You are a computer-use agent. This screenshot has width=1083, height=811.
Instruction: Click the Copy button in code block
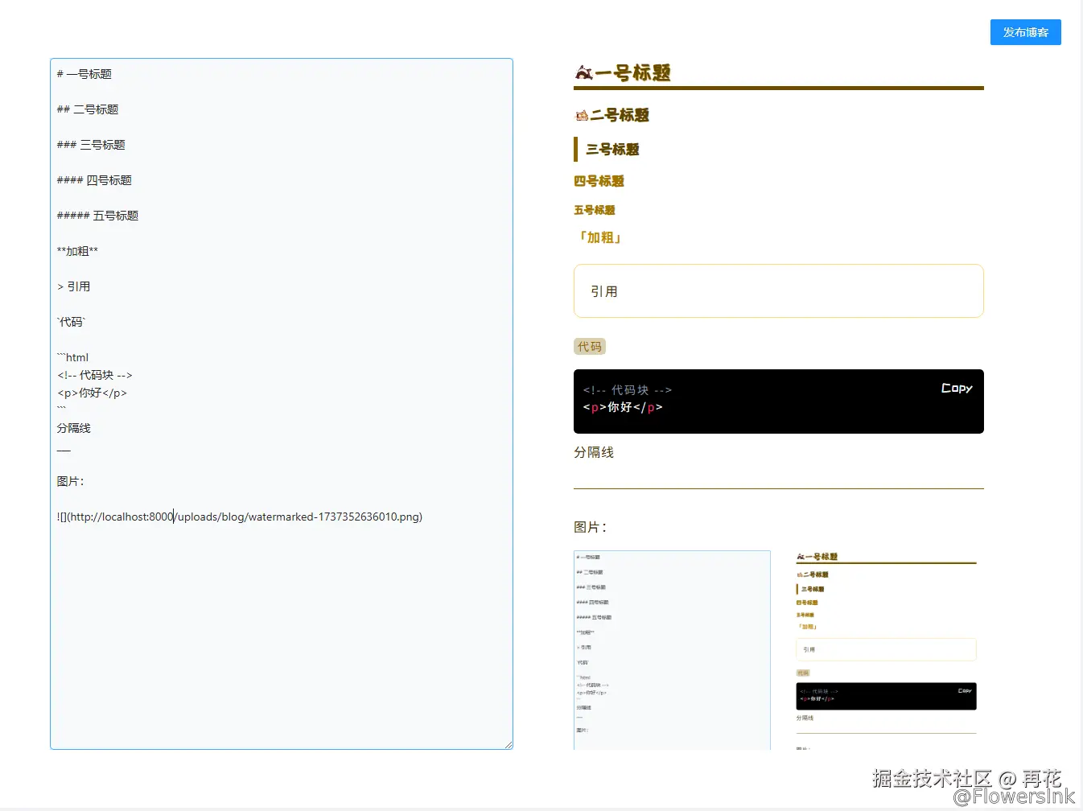pyautogui.click(x=957, y=388)
